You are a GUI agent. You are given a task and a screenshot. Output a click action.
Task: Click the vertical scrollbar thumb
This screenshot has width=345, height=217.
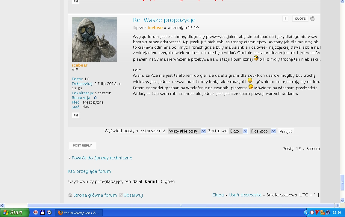click(x=343, y=182)
